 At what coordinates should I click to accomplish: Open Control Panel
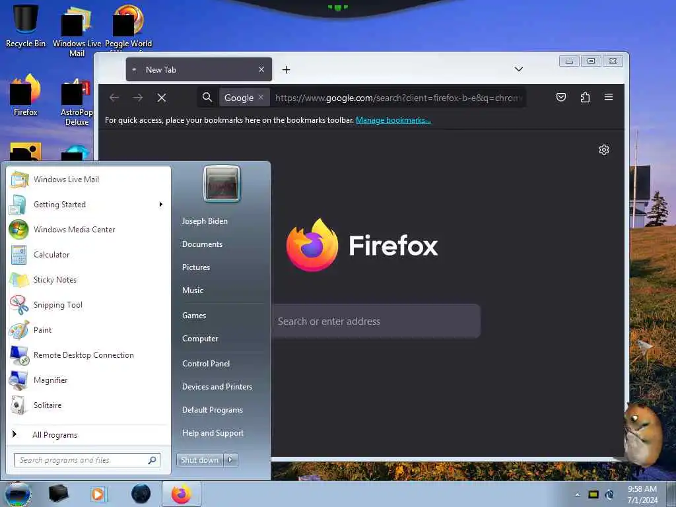click(x=206, y=364)
